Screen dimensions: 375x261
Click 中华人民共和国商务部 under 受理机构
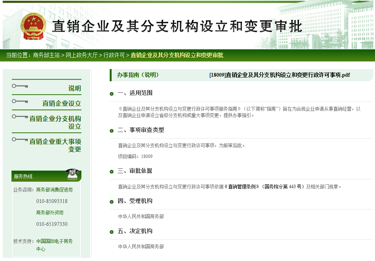[x=141, y=217]
